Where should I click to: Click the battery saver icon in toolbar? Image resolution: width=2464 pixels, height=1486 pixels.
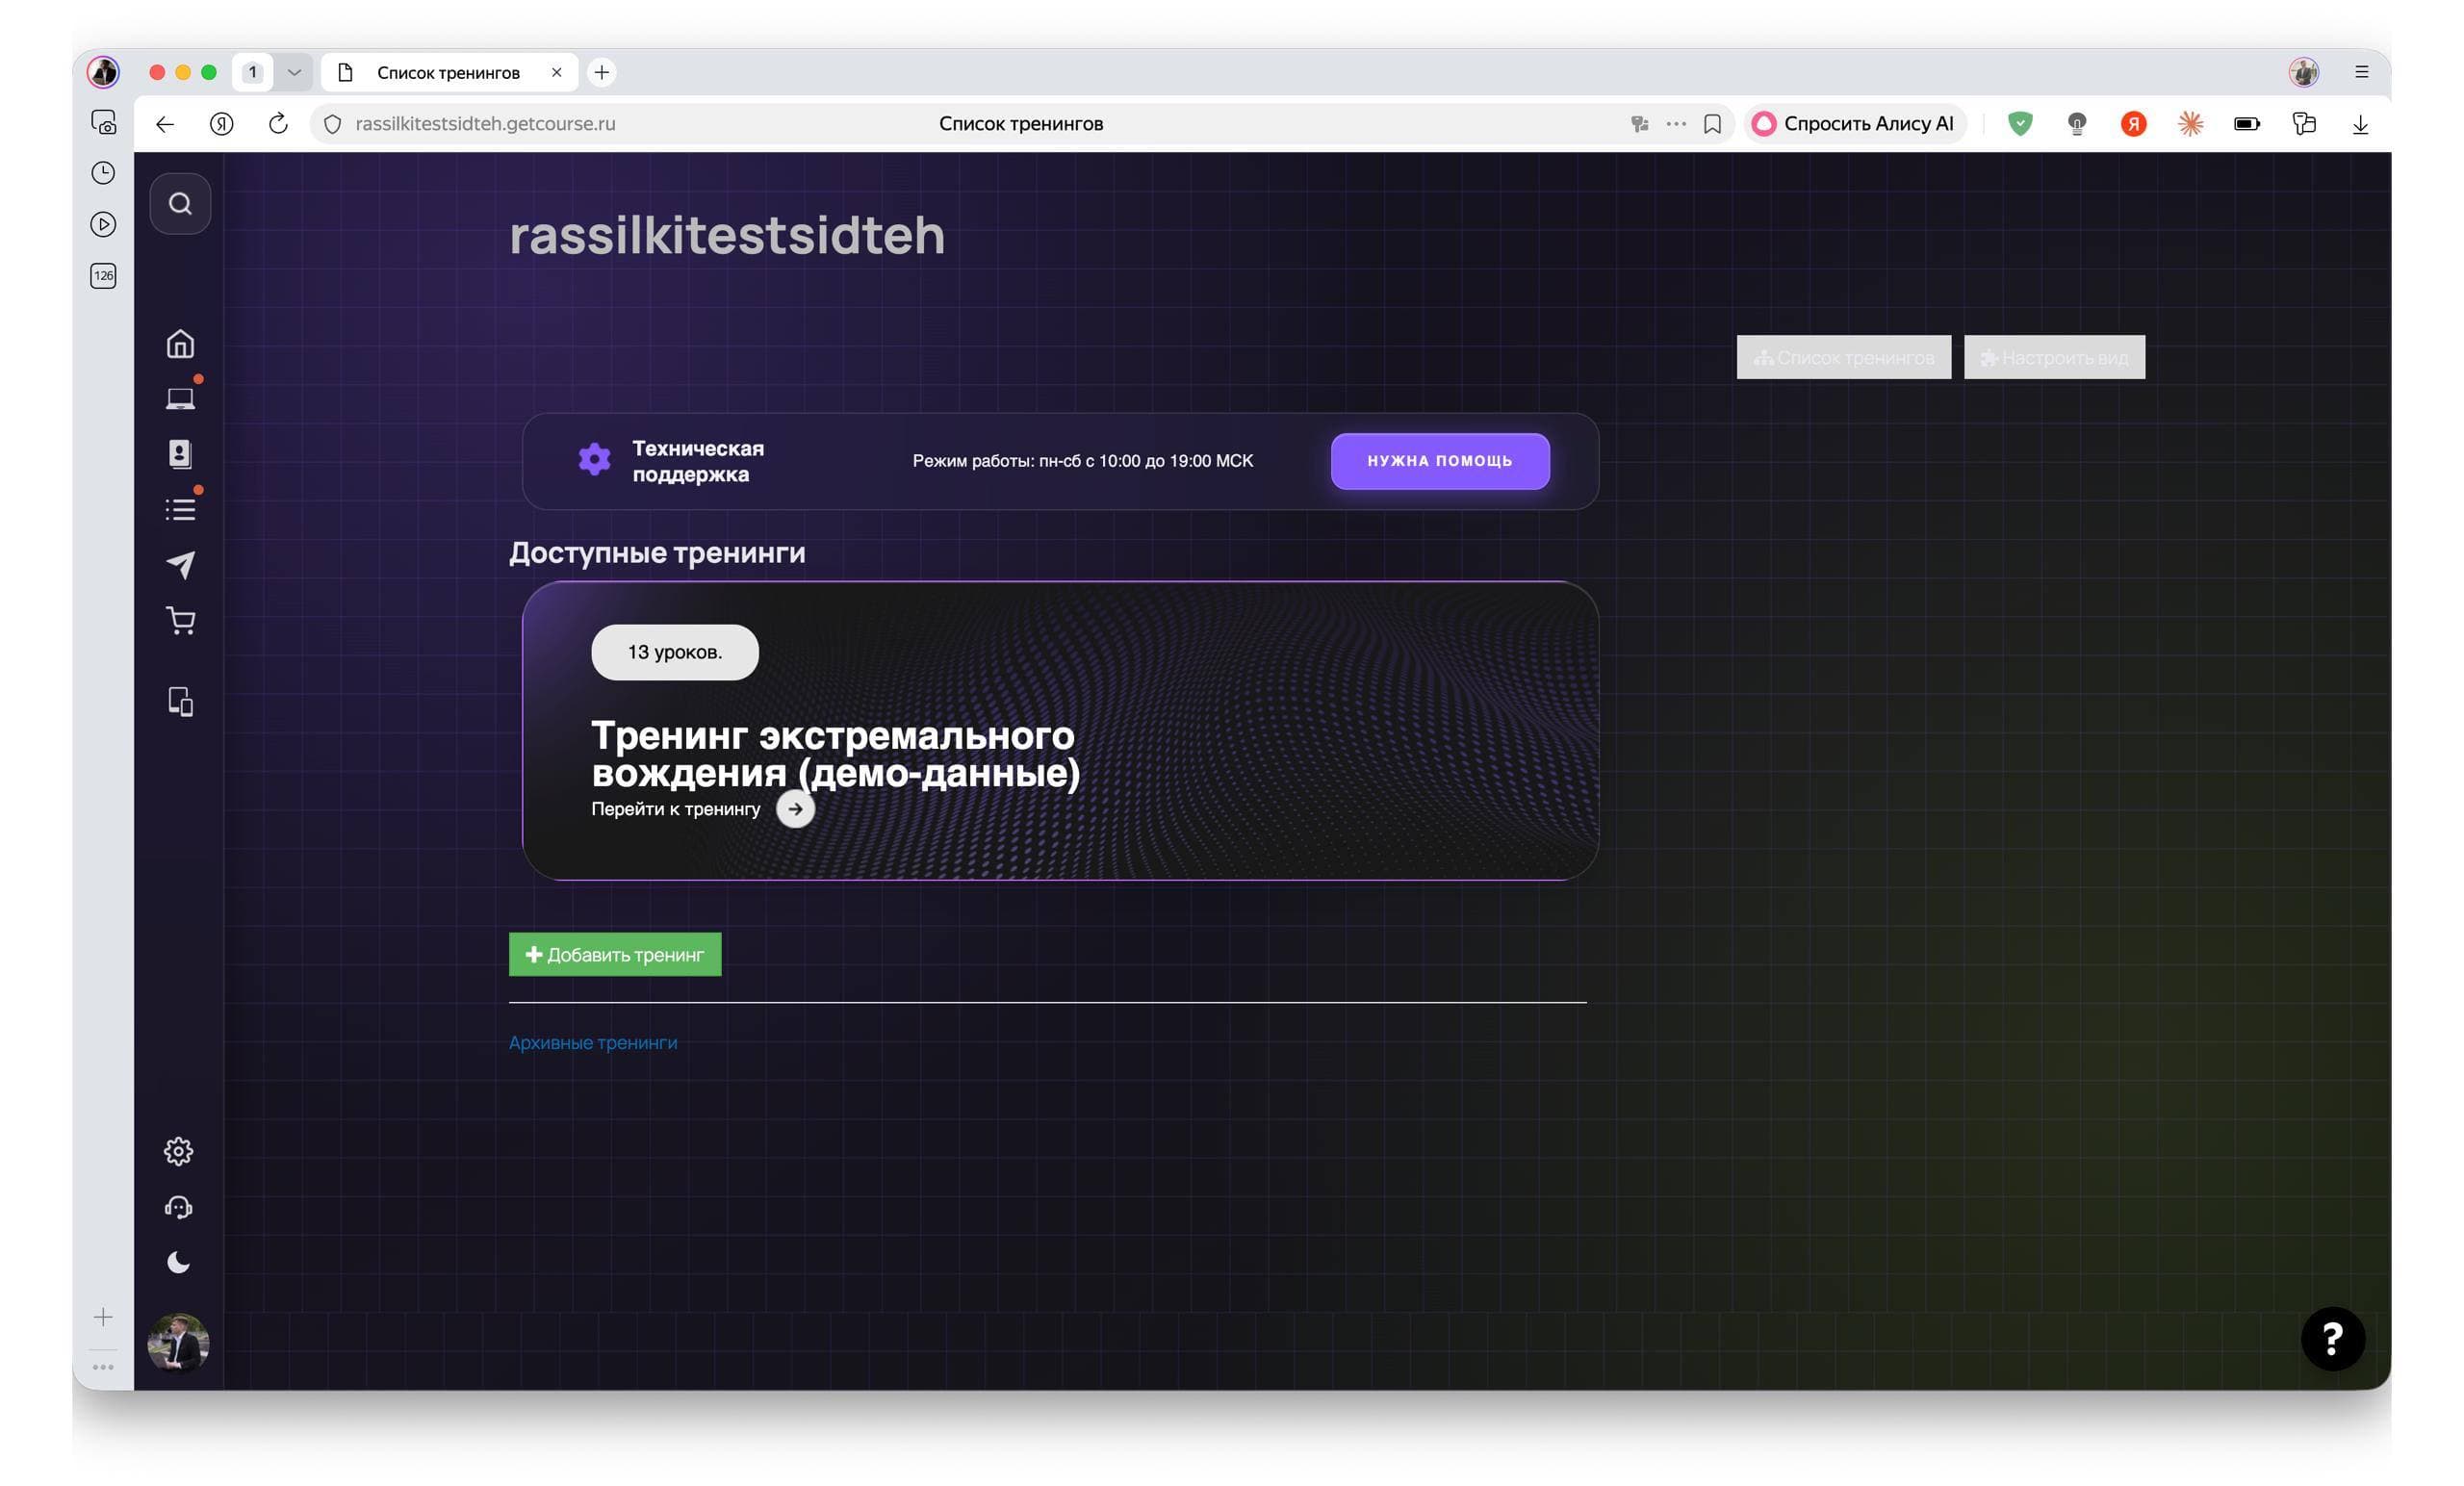2247,124
